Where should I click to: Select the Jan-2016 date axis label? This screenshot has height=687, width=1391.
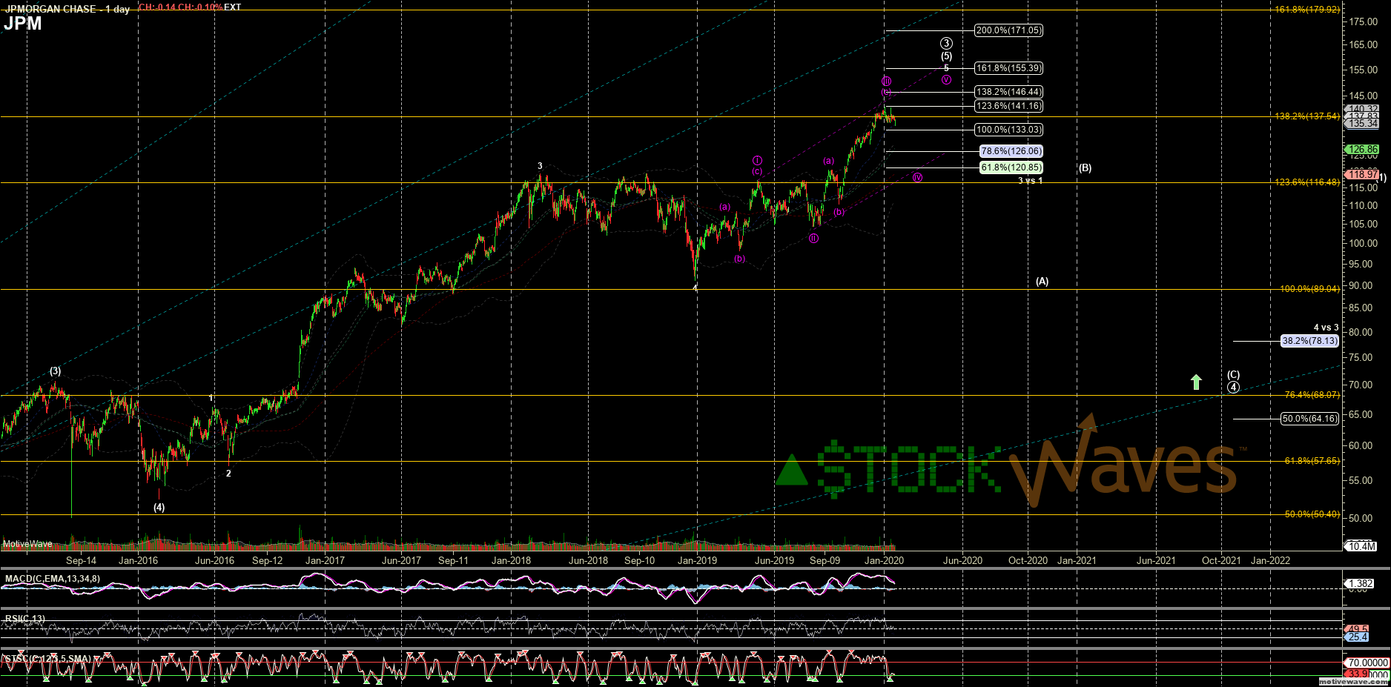[x=138, y=560]
